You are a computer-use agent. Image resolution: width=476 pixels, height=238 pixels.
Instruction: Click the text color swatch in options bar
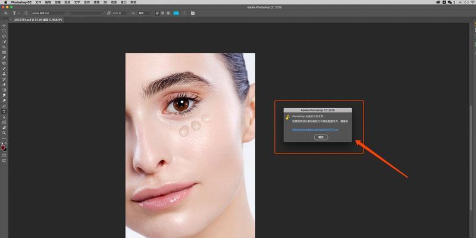point(176,13)
